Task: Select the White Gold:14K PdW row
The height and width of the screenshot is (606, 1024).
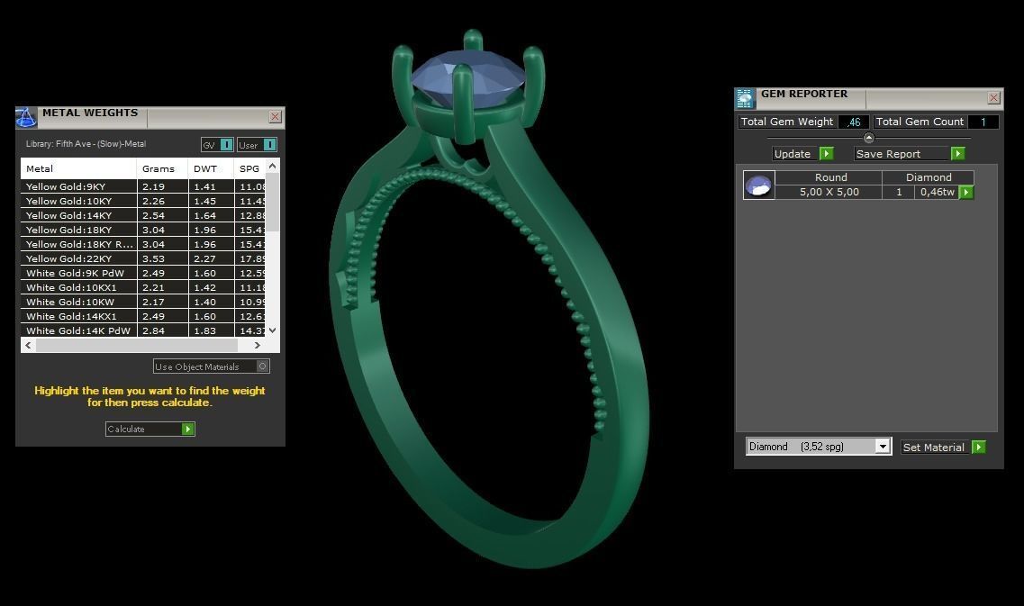Action: pos(143,330)
